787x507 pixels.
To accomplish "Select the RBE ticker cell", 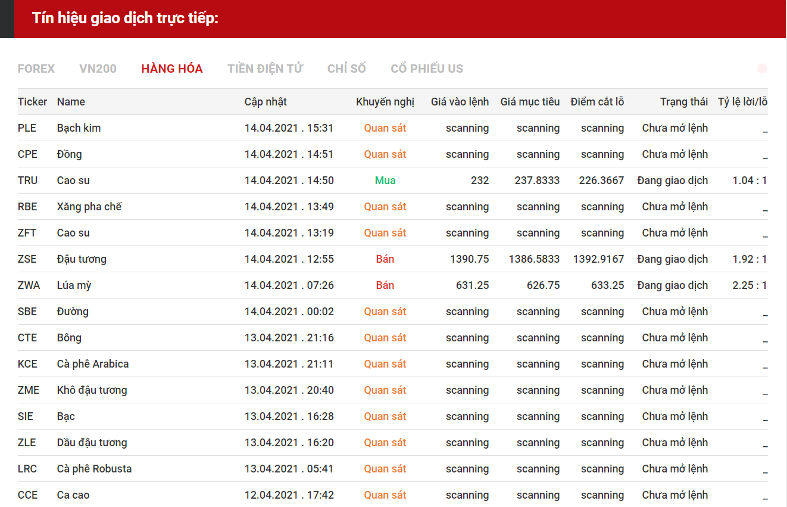I will point(27,207).
